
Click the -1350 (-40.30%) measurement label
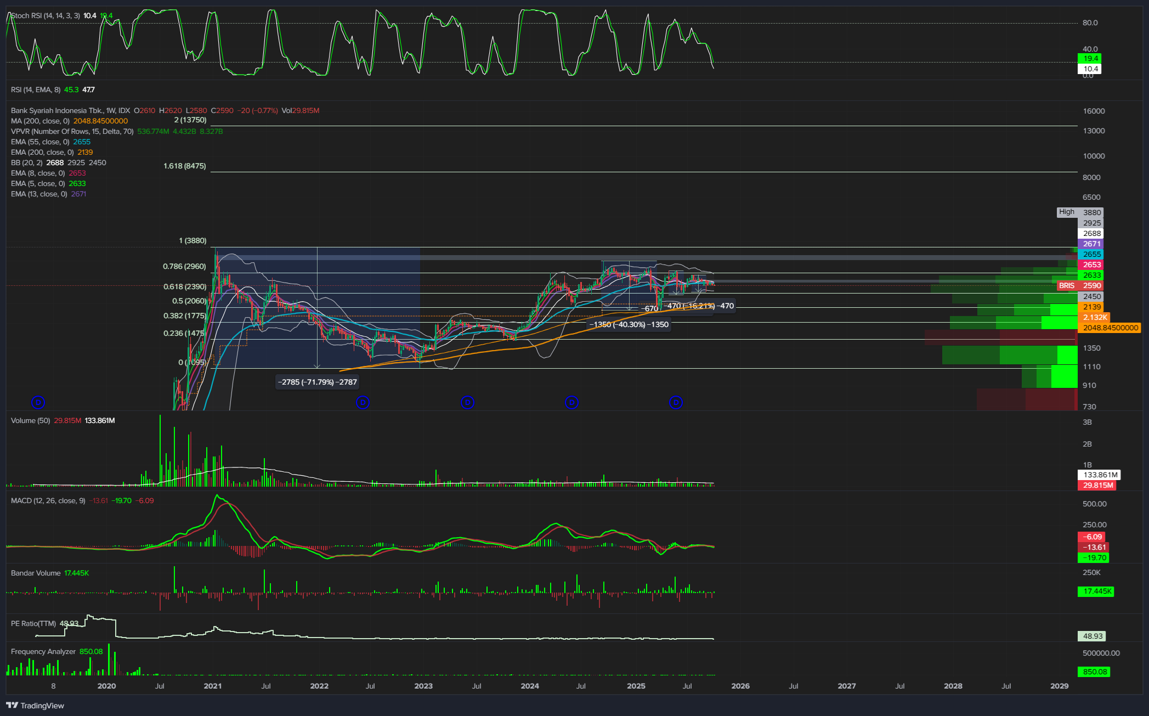pos(629,325)
